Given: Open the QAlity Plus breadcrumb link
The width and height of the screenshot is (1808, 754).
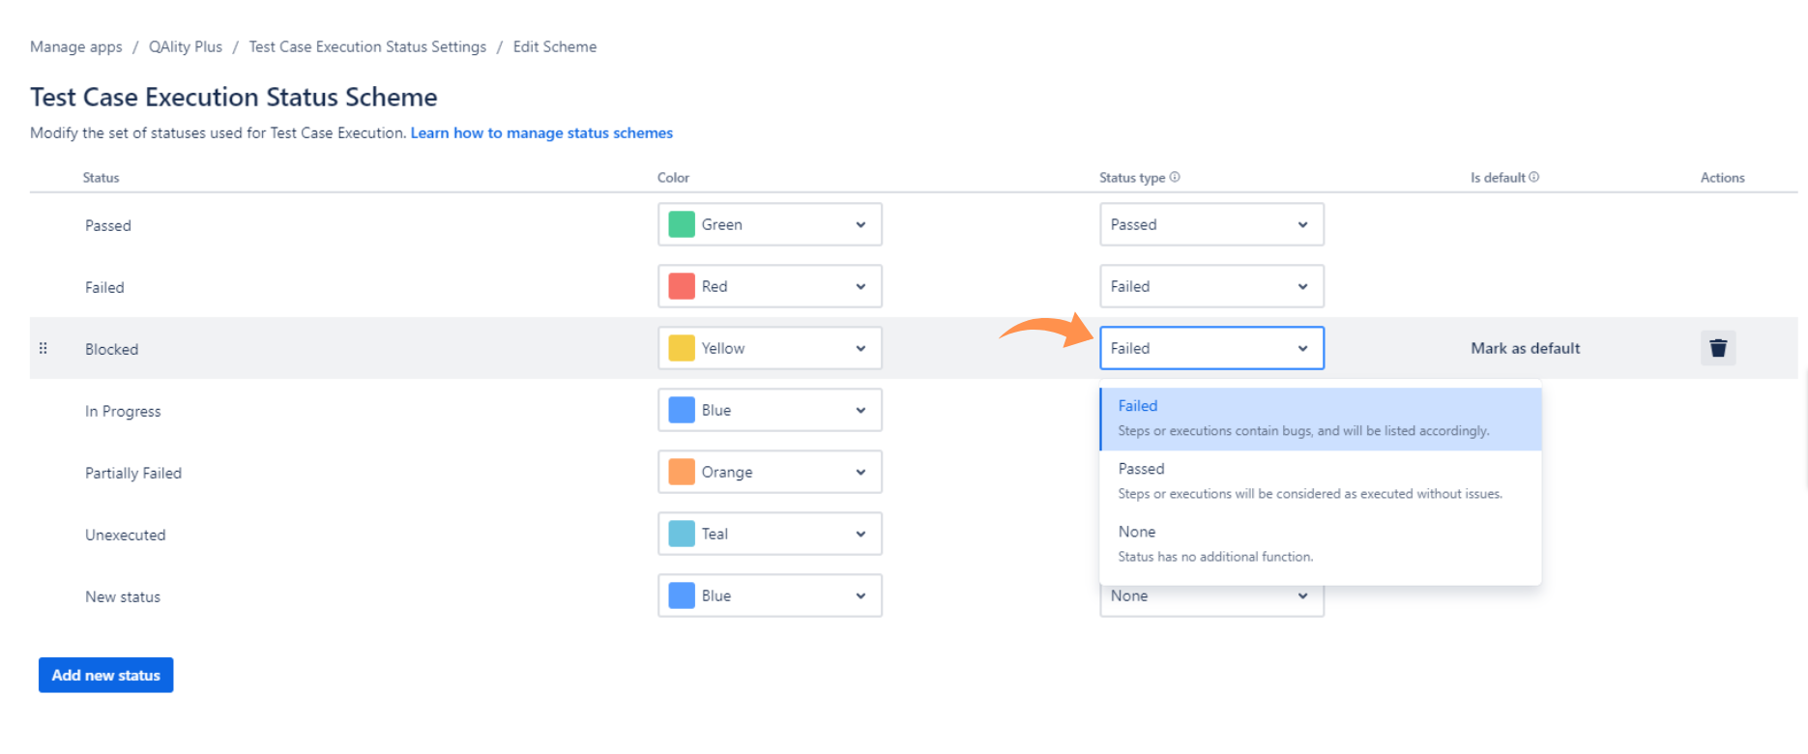Looking at the screenshot, I should [x=186, y=46].
